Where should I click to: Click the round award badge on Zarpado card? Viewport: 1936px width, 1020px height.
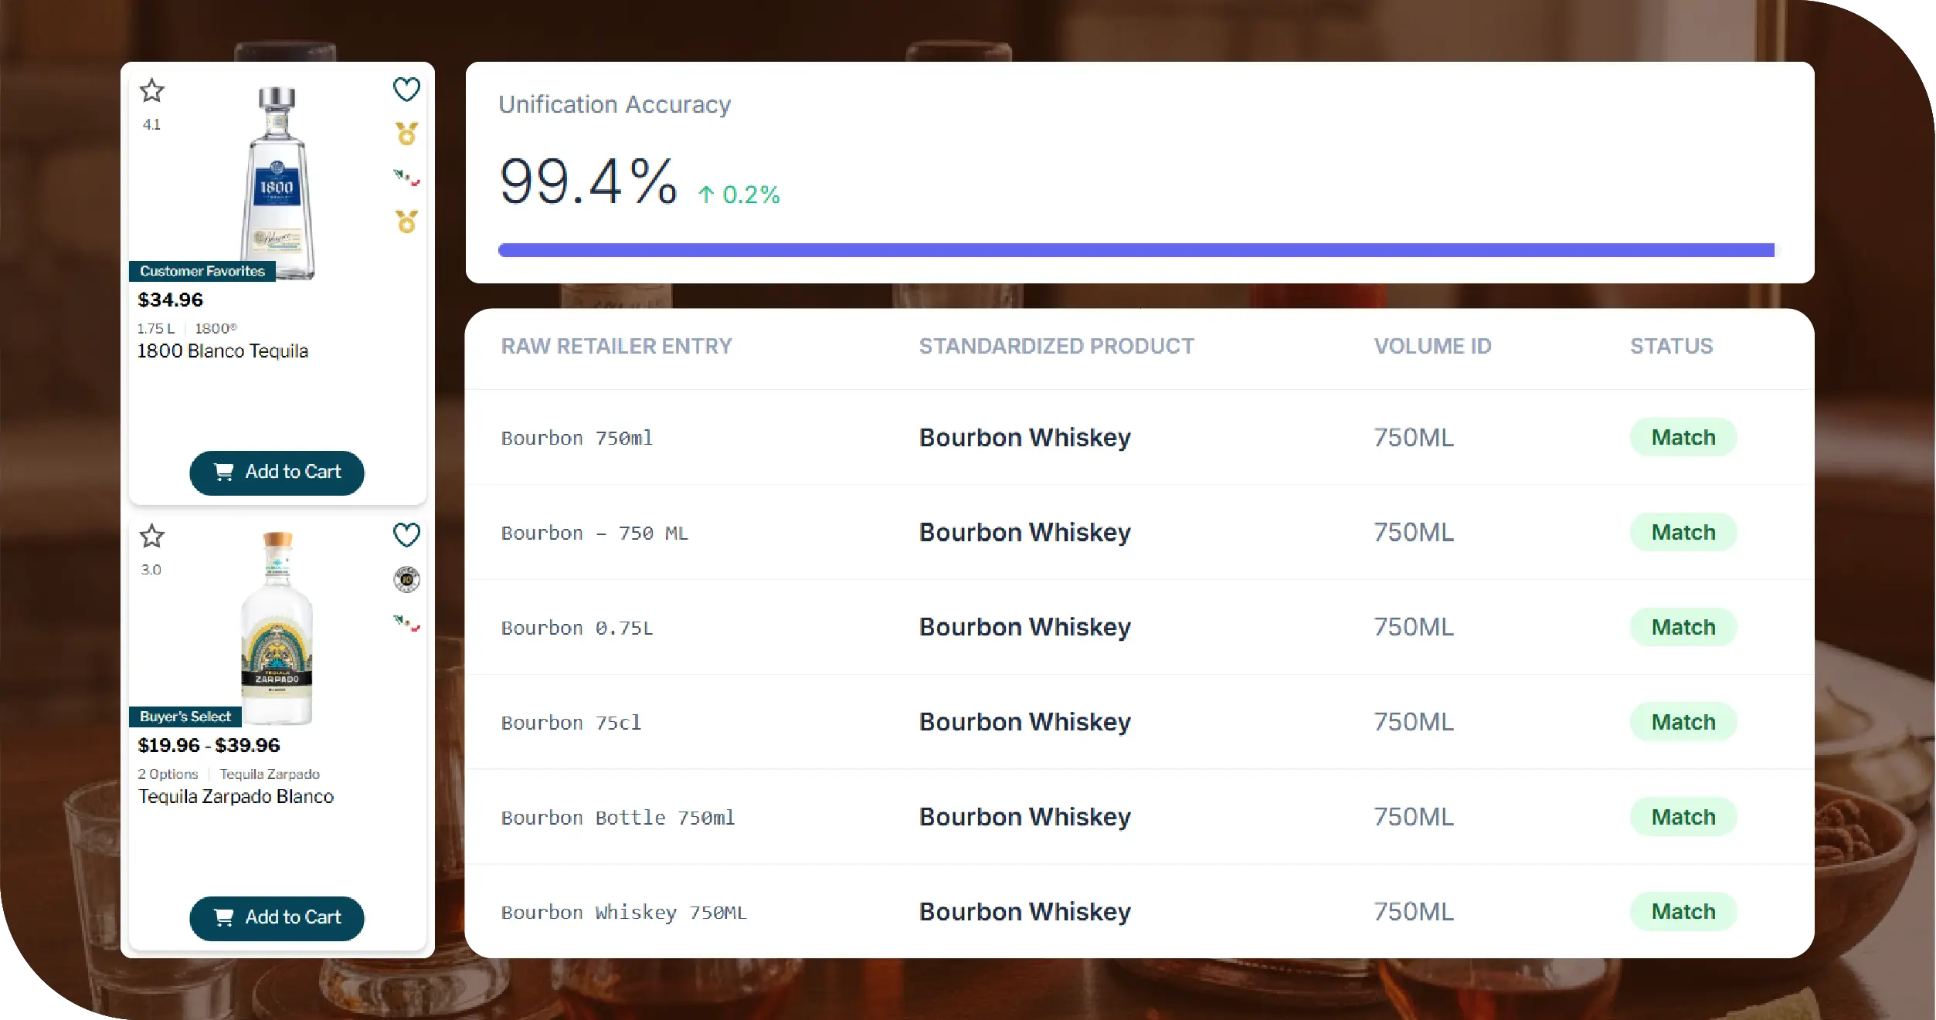(x=407, y=579)
